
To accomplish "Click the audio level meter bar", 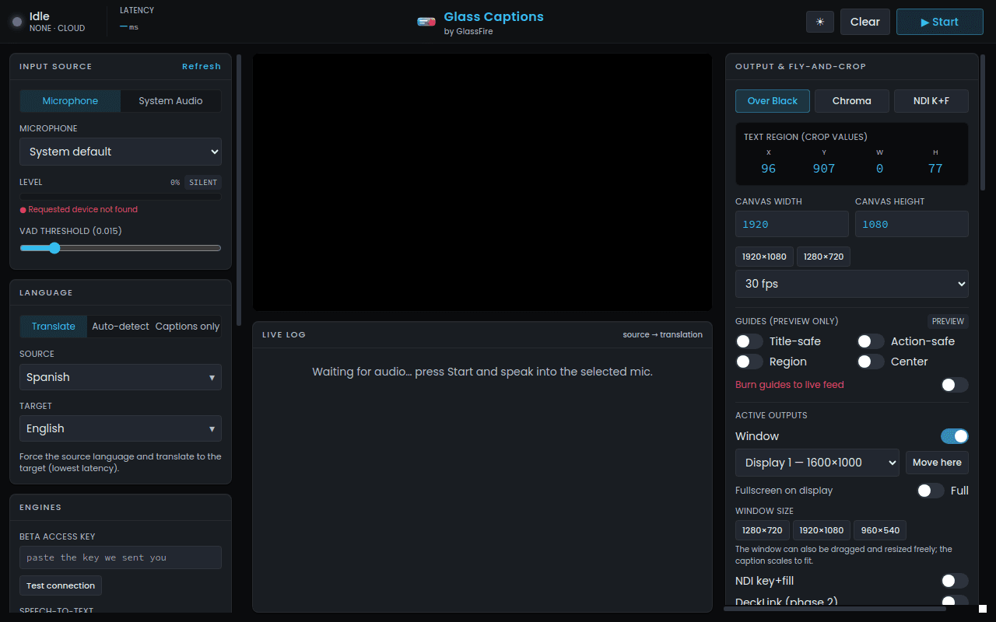I will tap(121, 197).
